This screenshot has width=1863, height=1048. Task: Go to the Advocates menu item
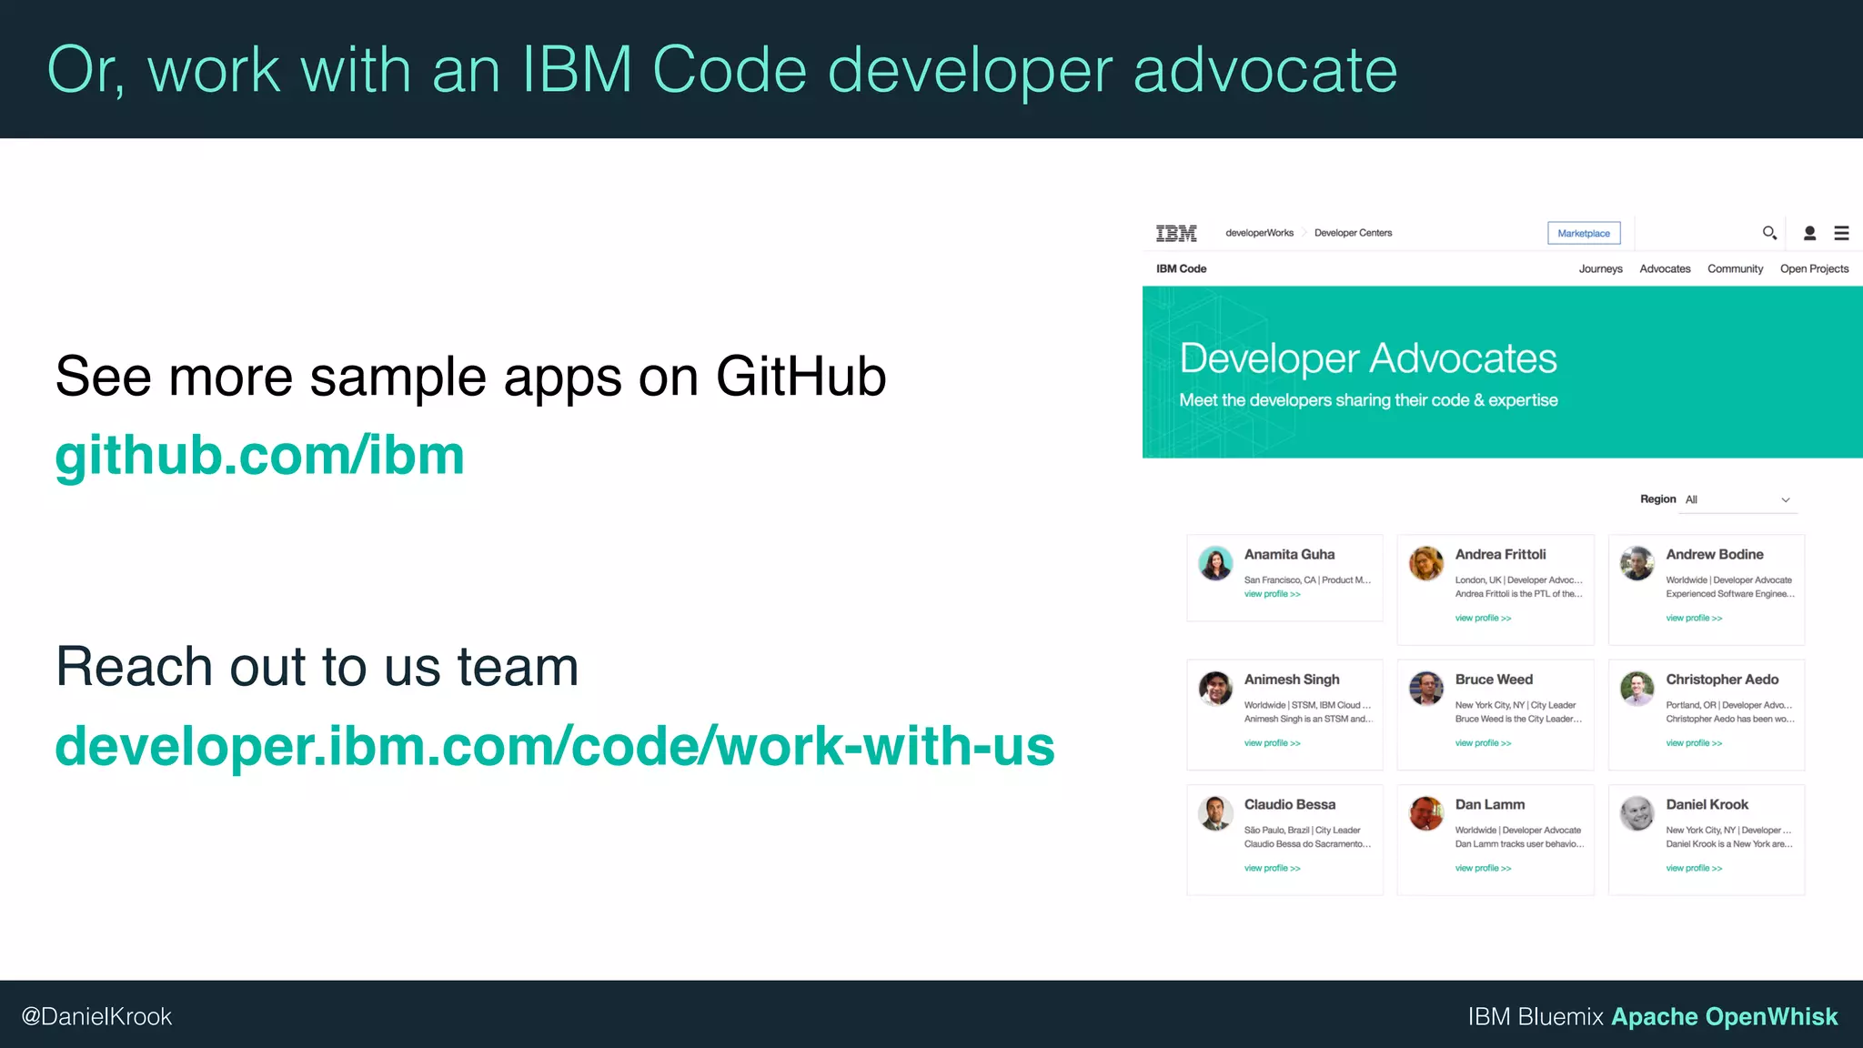click(1665, 268)
